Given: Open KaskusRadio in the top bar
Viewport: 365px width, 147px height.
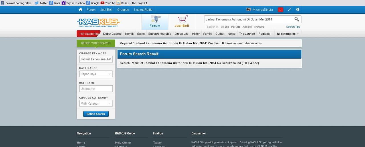Looking at the screenshot, I should 143,10.
